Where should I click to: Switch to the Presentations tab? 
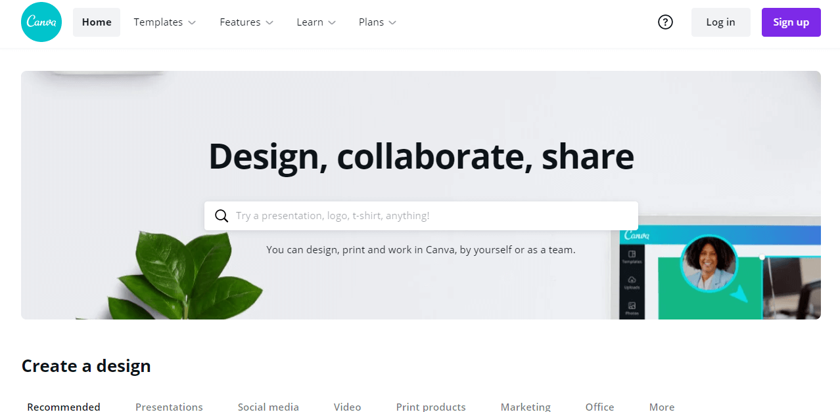[x=169, y=407]
